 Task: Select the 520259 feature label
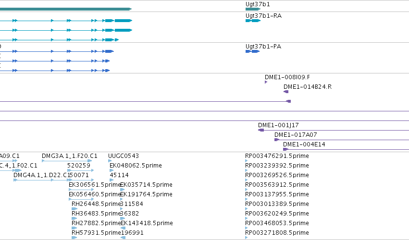[x=79, y=166]
